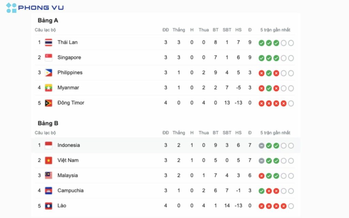Click the Bảng A heading
The height and width of the screenshot is (218, 349).
[48, 20]
